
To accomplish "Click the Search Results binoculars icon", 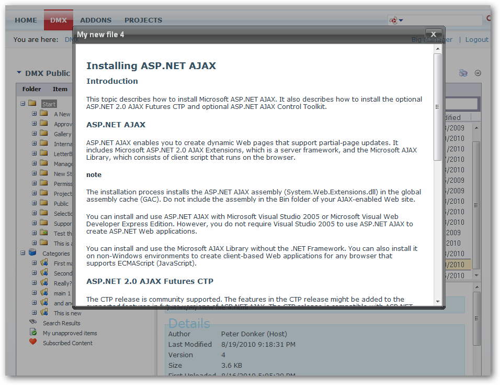I will point(33,322).
